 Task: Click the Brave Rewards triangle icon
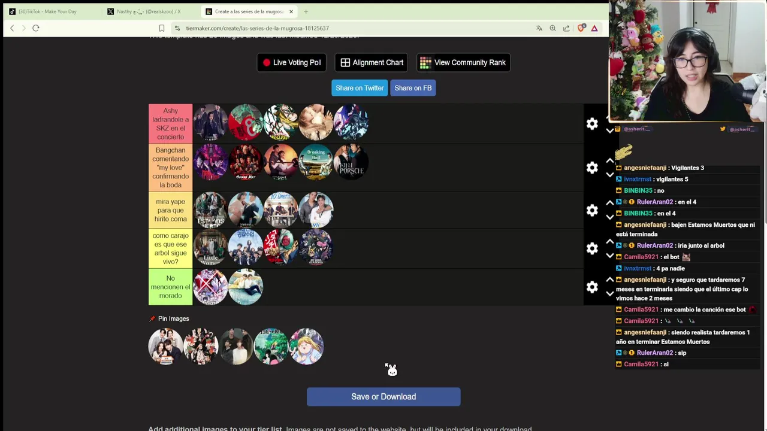[594, 28]
